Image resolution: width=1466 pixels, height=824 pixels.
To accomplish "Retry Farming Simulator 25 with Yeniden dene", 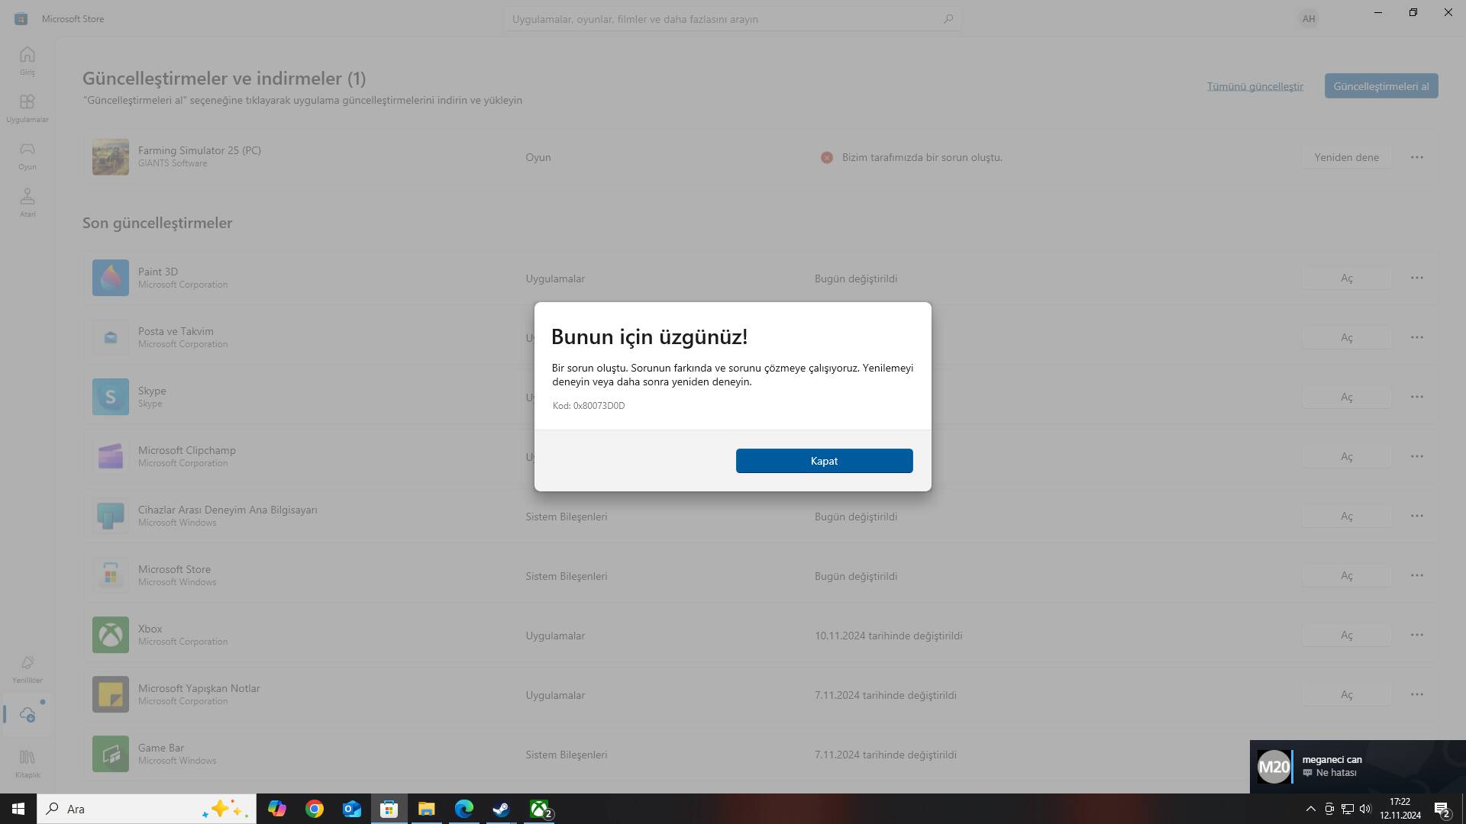I will click(x=1346, y=157).
